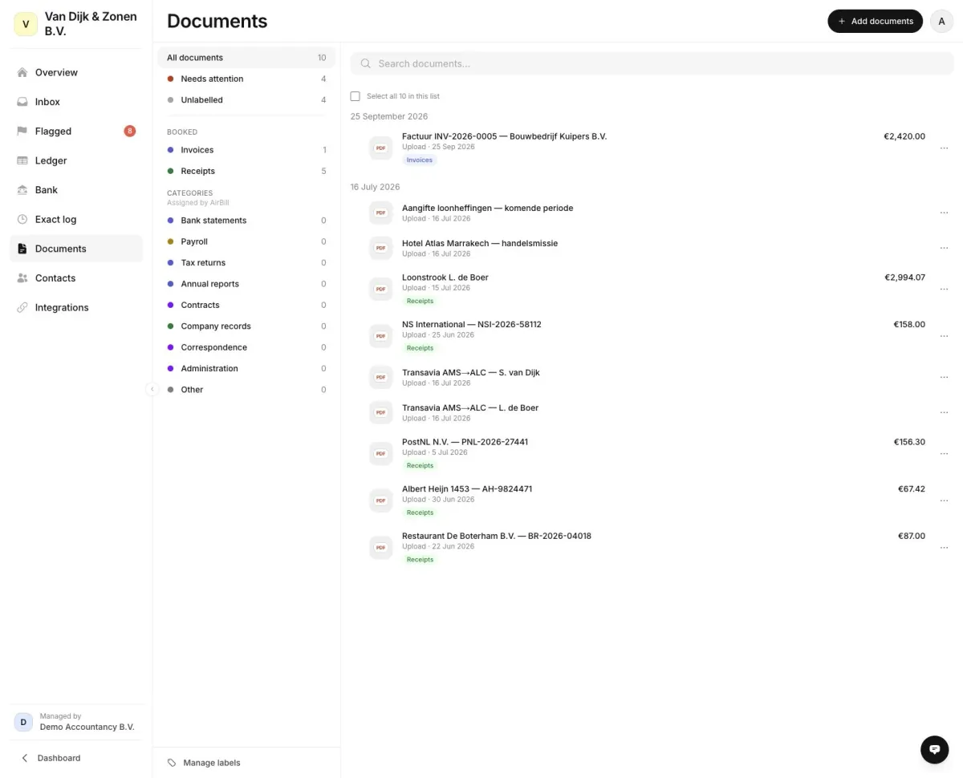Focus the Search documents field

tap(652, 63)
